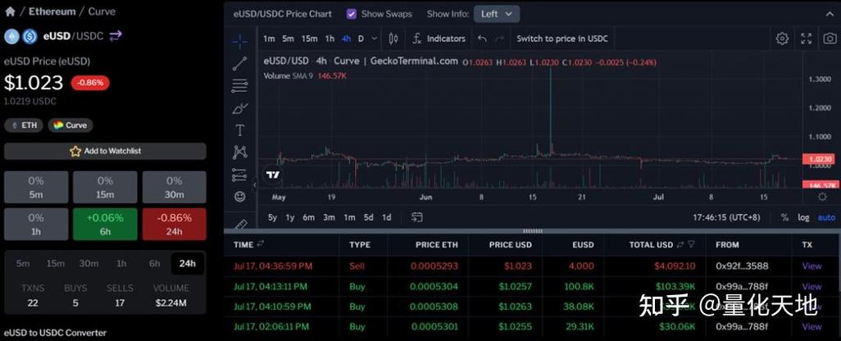
Task: Open the emoji icons tool
Action: (239, 197)
